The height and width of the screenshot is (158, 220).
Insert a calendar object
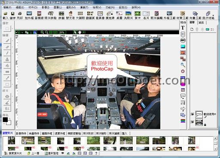[x=183, y=90]
